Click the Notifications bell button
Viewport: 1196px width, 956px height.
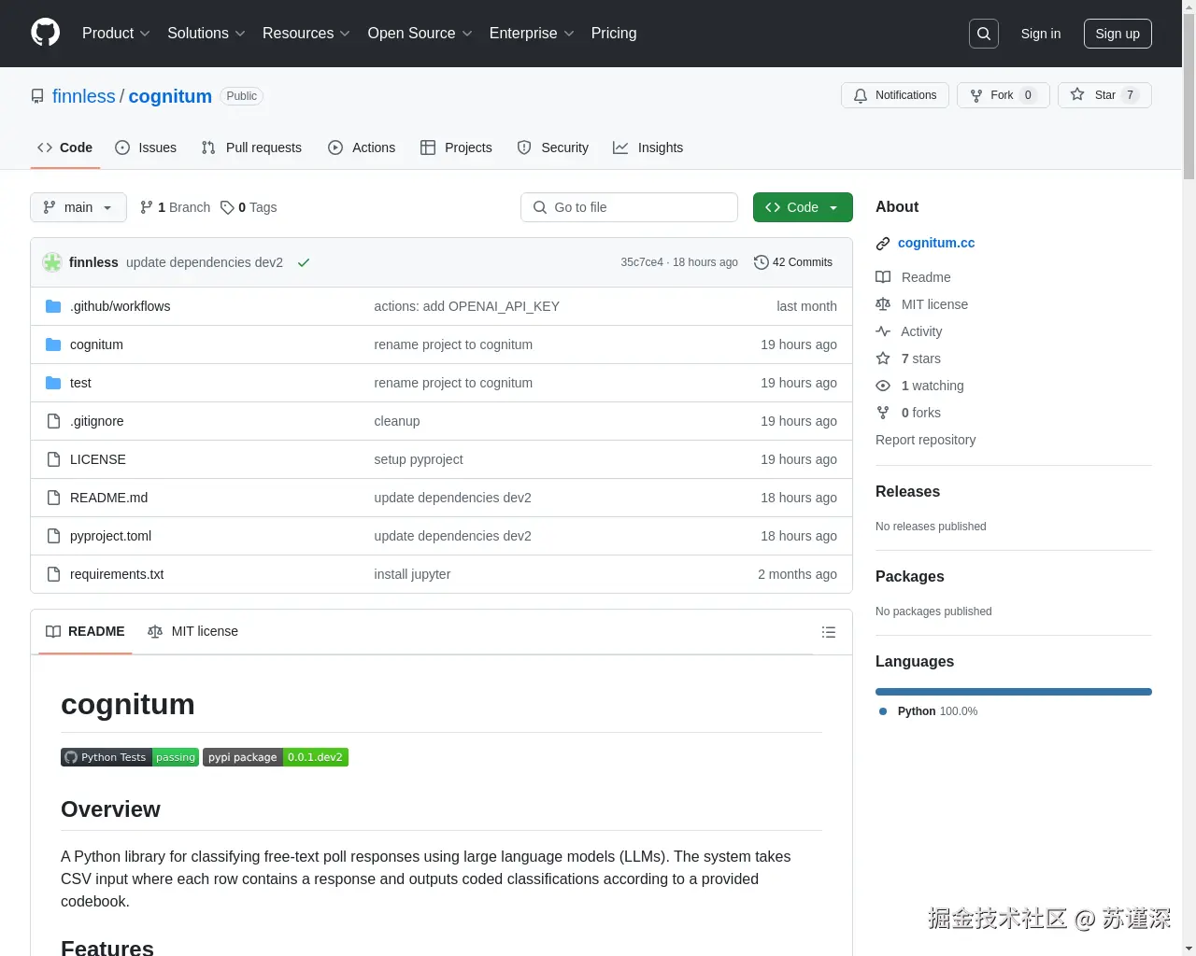coord(894,95)
